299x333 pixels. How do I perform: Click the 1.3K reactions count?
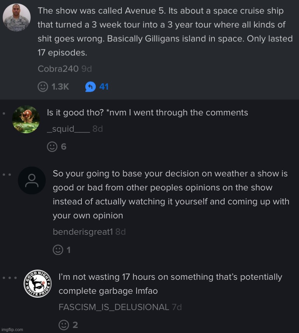pos(60,87)
